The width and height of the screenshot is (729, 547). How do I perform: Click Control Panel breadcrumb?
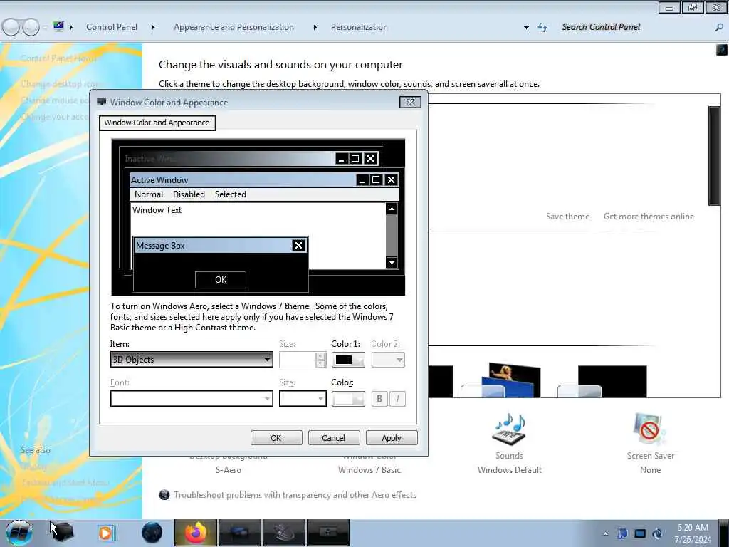112,27
